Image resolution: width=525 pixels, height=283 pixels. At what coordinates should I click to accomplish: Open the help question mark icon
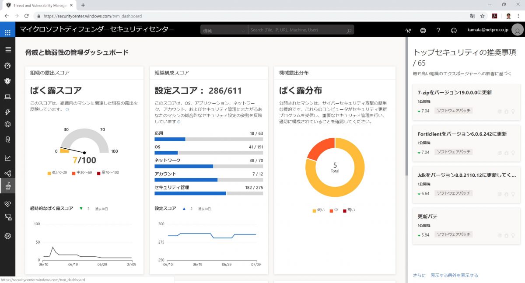tap(438, 31)
